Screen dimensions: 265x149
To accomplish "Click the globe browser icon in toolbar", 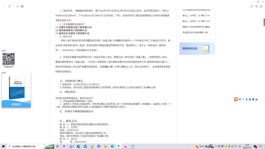I will (x=22, y=6).
